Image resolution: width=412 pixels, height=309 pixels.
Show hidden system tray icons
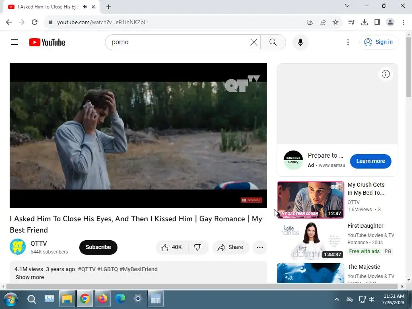tap(337, 299)
